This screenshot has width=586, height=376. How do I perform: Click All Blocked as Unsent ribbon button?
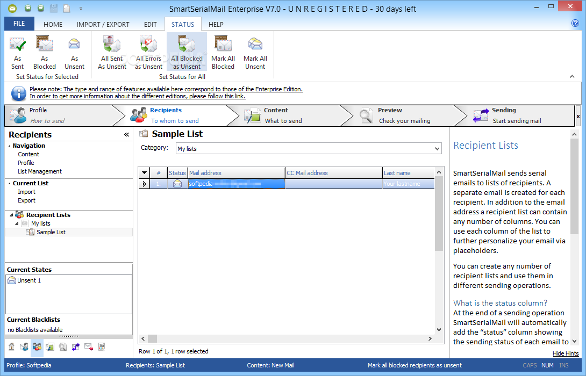click(187, 52)
